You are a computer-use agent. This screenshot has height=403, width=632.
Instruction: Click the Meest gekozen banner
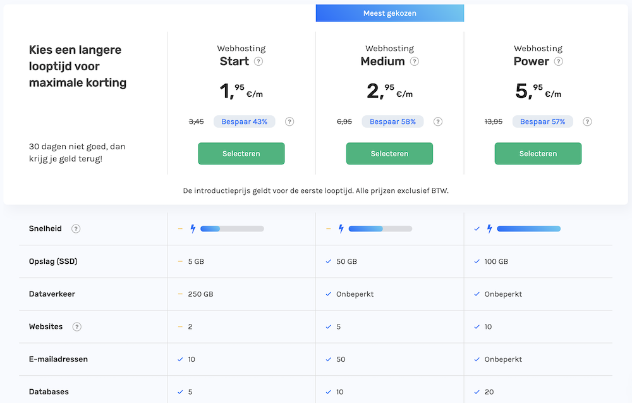390,13
